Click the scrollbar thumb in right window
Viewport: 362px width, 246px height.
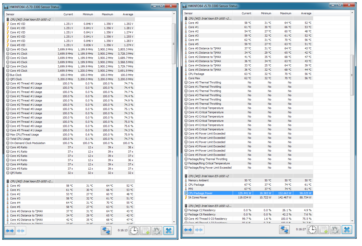coord(352,75)
